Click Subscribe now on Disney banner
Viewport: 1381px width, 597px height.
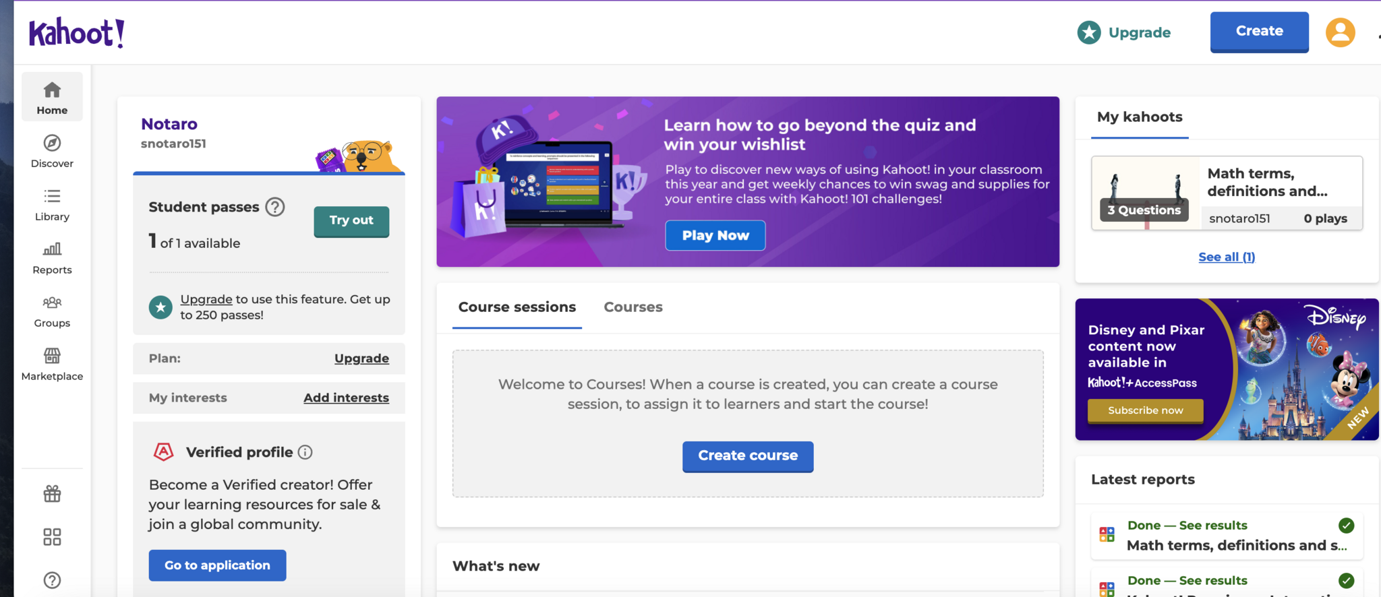pos(1145,410)
